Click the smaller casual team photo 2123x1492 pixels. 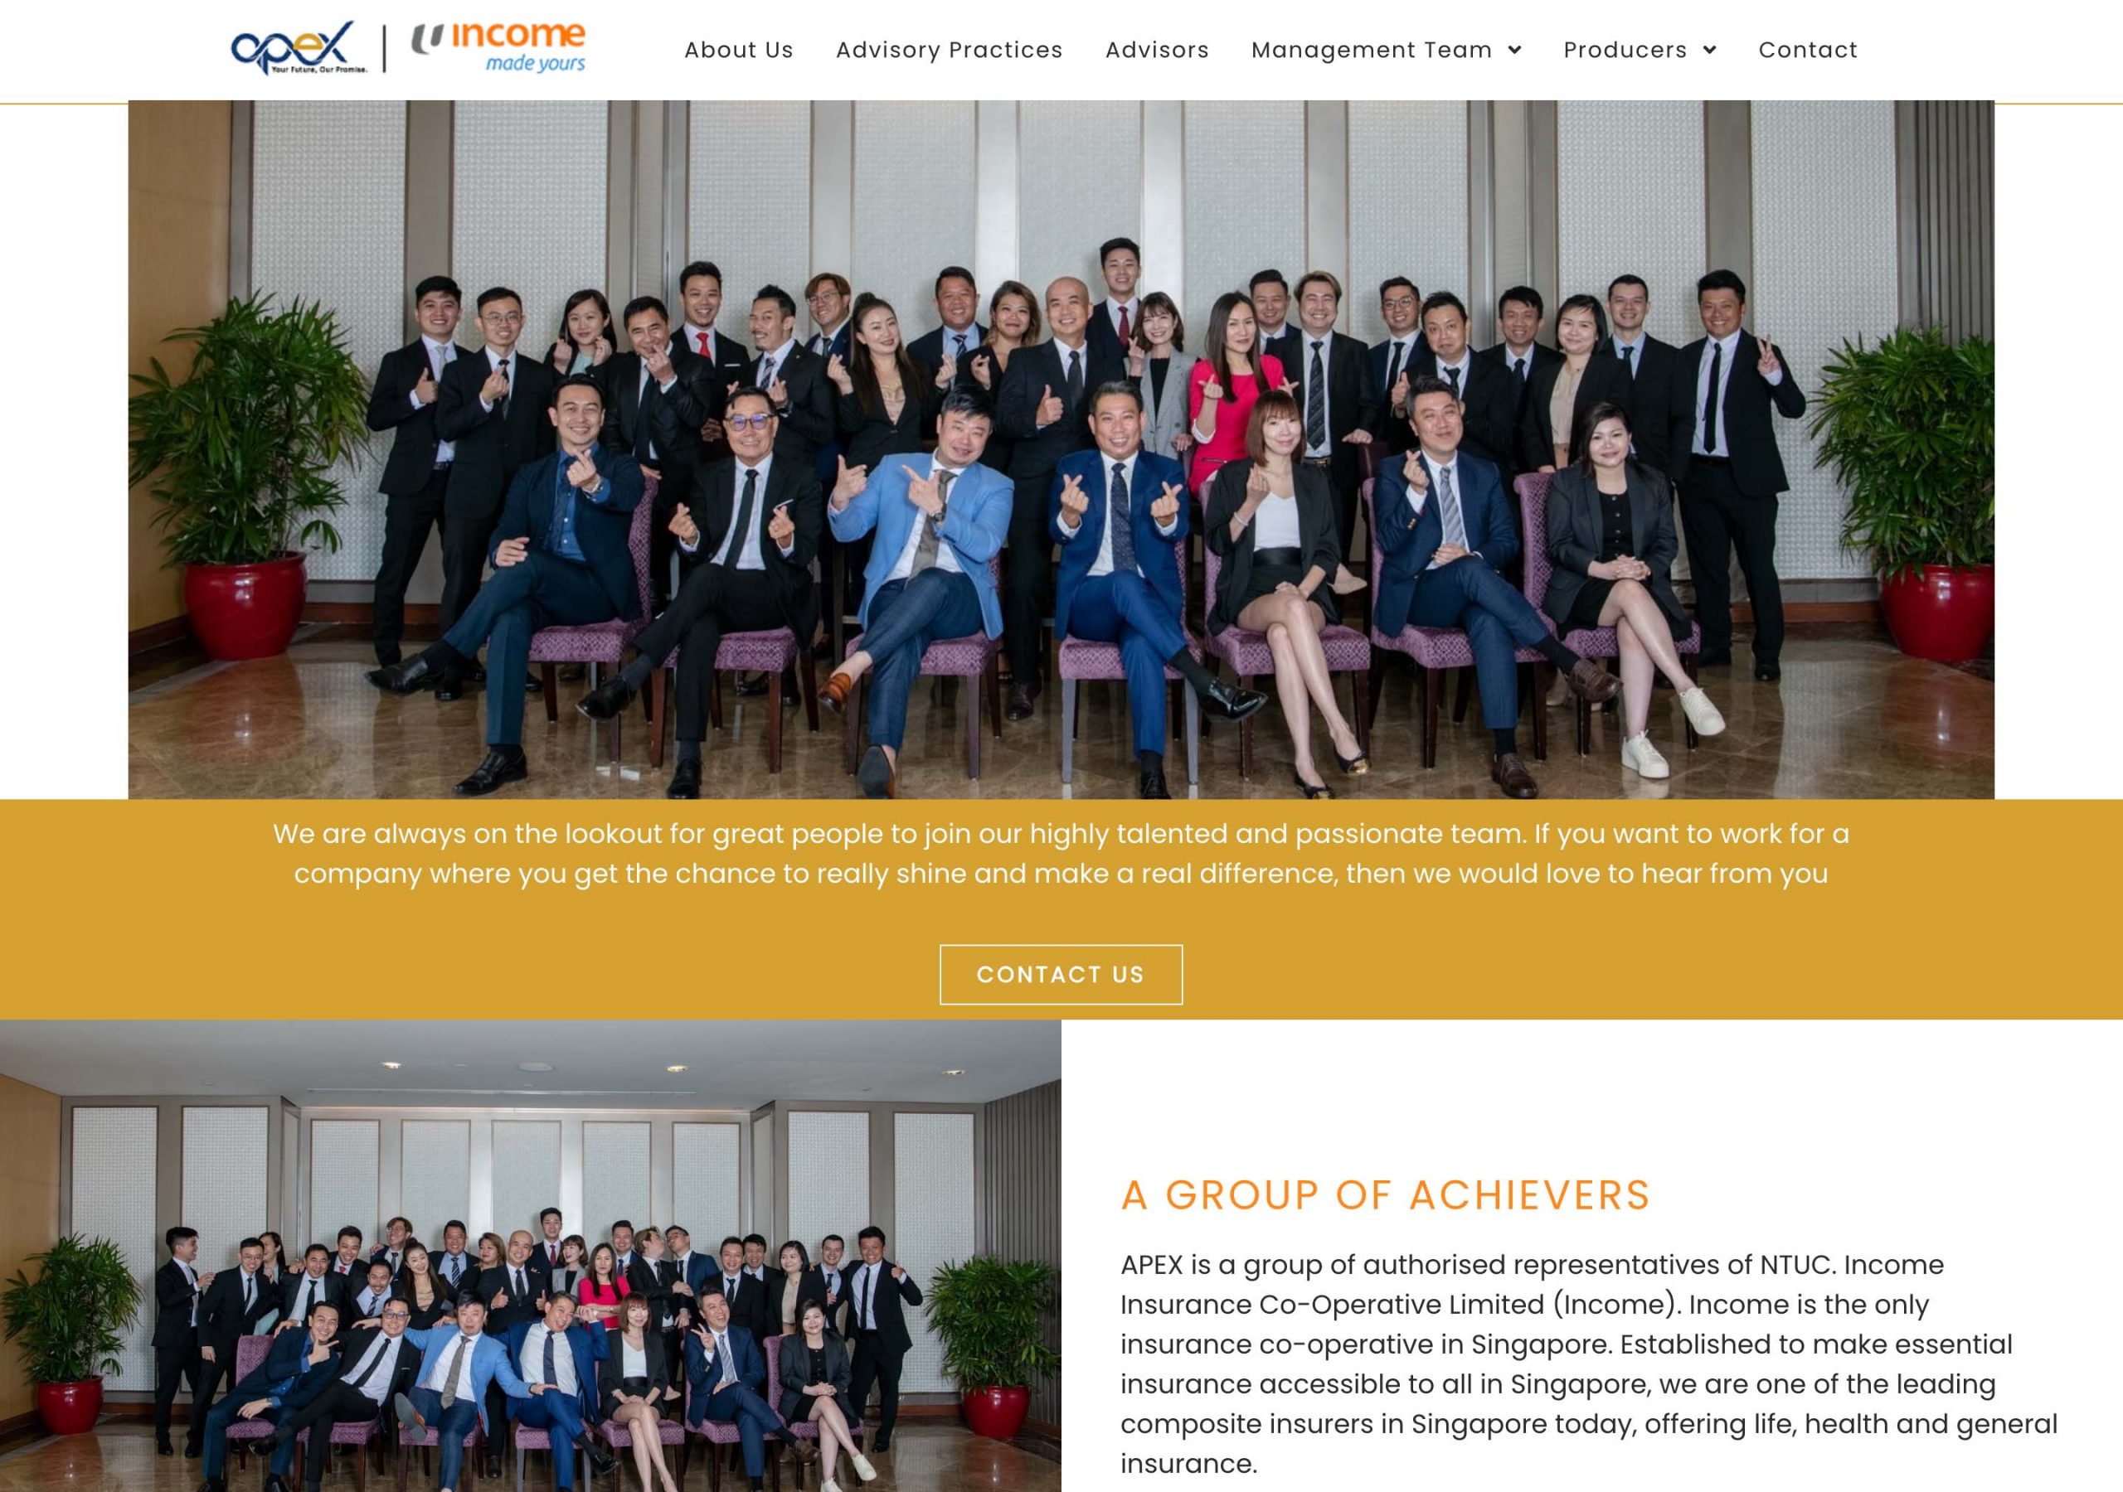[x=530, y=1255]
